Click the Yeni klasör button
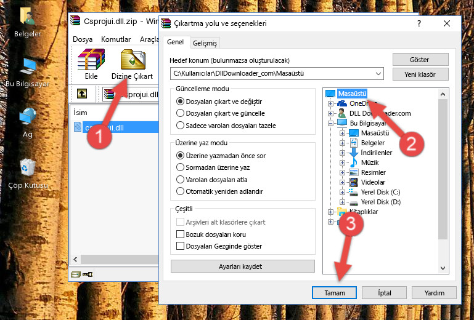 click(420, 74)
